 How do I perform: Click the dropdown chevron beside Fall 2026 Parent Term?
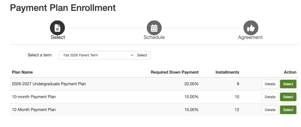[x=132, y=55]
